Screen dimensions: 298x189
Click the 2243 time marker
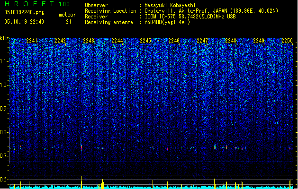tap(89, 41)
